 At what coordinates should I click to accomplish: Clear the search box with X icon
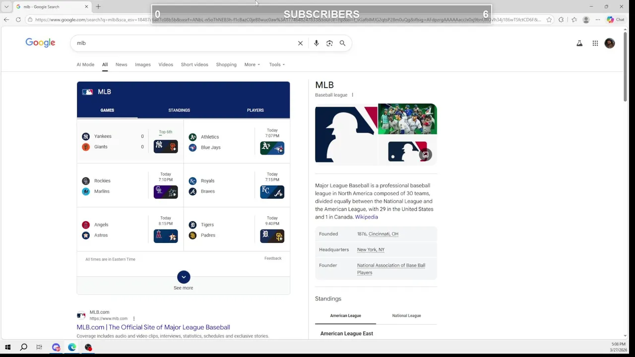(300, 43)
